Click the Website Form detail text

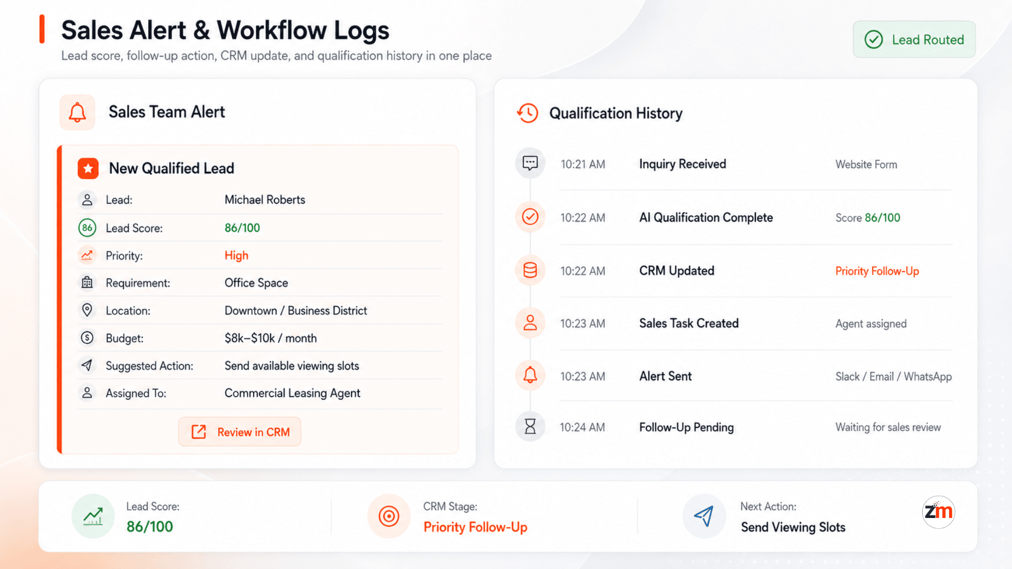tap(866, 165)
